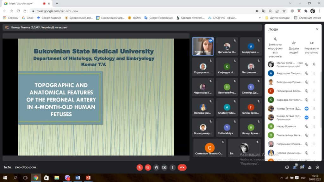The height and width of the screenshot is (182, 324).
Task: Expand the hidden bookmarks chevron
Action: tap(260, 18)
